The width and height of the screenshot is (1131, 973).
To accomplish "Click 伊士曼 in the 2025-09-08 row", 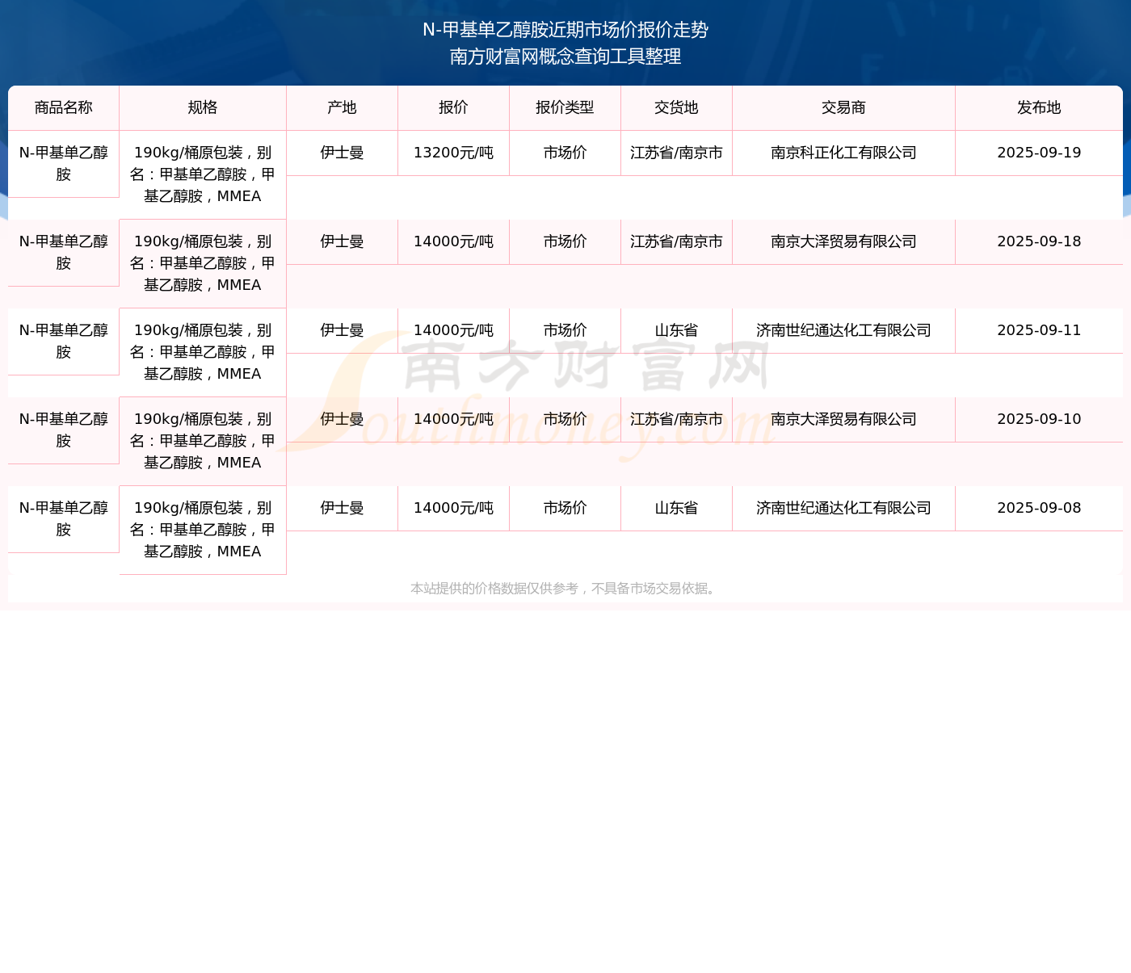I will click(343, 508).
